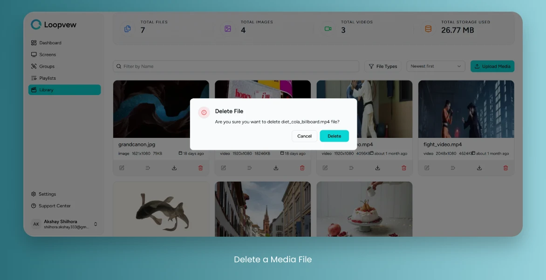Click the Upload Media button
Screen dimensions: 546x280
492,67
